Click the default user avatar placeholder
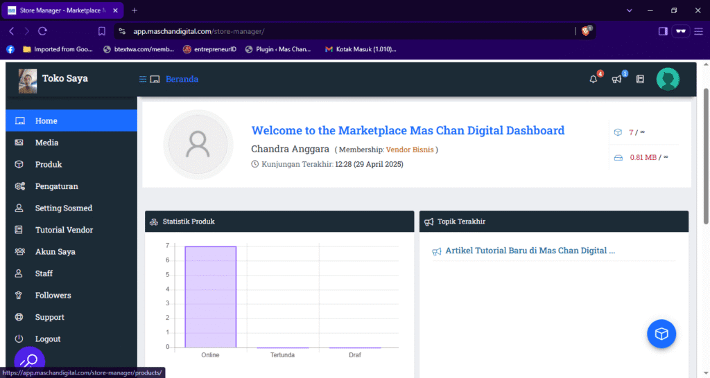This screenshot has height=378, width=710. tap(198, 145)
